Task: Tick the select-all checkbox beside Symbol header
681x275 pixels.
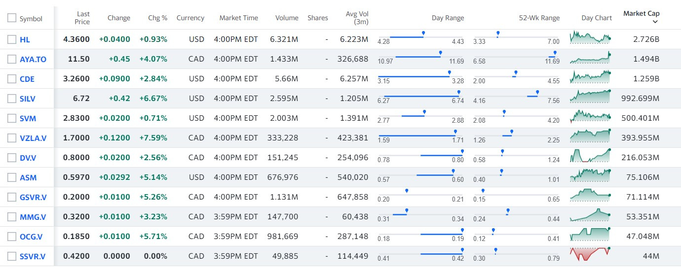Action: (12, 18)
